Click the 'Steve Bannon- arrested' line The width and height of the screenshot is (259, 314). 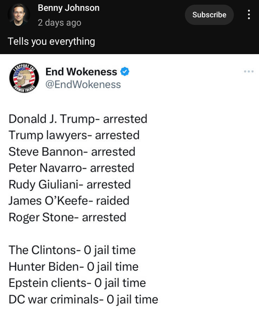(x=72, y=152)
